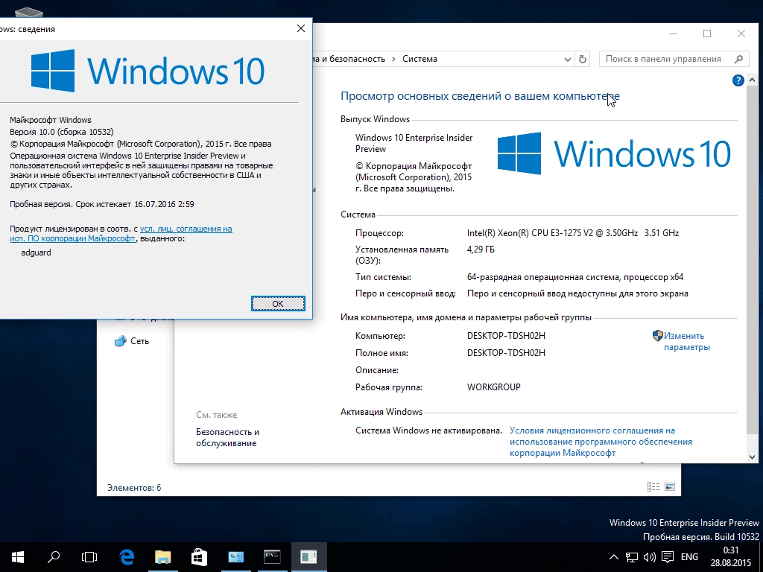Select the "Система" breadcrumb
The width and height of the screenshot is (763, 572).
(x=420, y=59)
